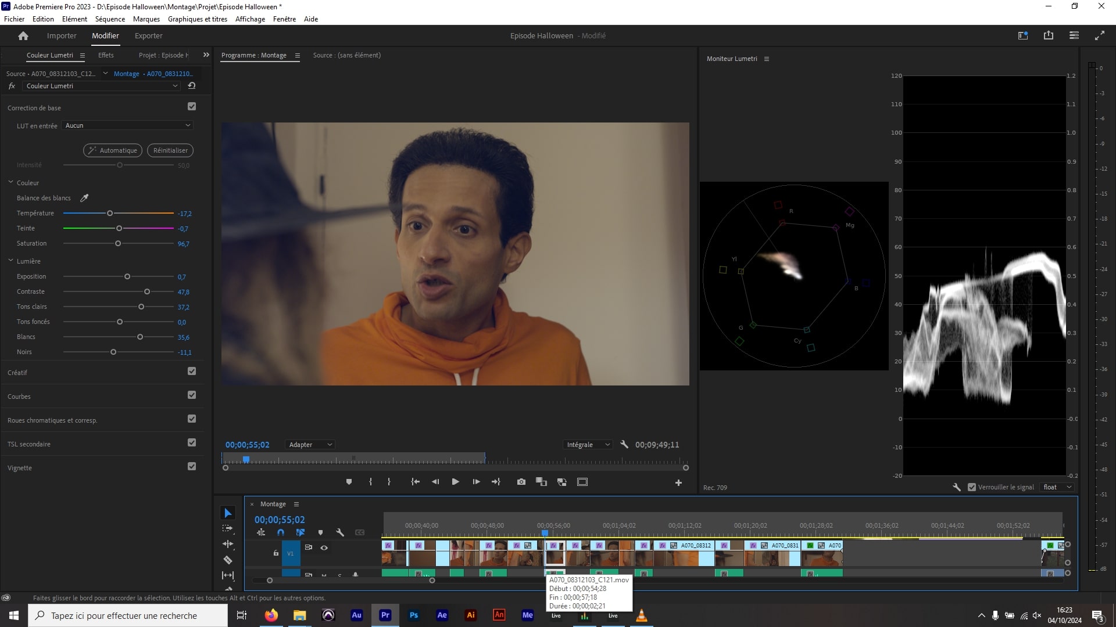The width and height of the screenshot is (1116, 627).
Task: Show hidden panels with double chevron
Action: pyautogui.click(x=206, y=55)
